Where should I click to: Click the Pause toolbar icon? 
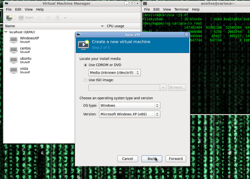[48, 18]
